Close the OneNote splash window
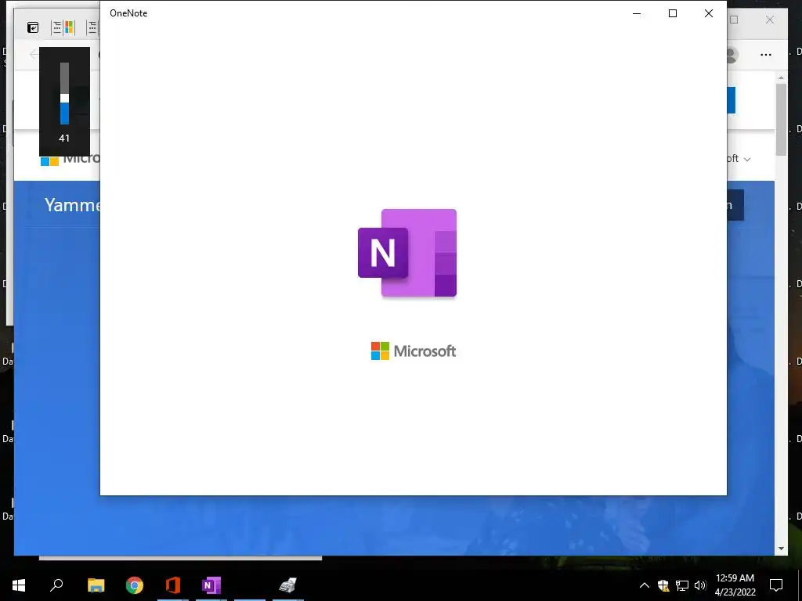This screenshot has height=601, width=802. click(x=708, y=13)
